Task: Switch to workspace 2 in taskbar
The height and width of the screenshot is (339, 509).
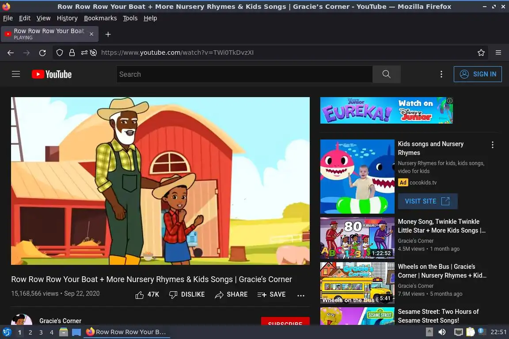Action: [30, 332]
